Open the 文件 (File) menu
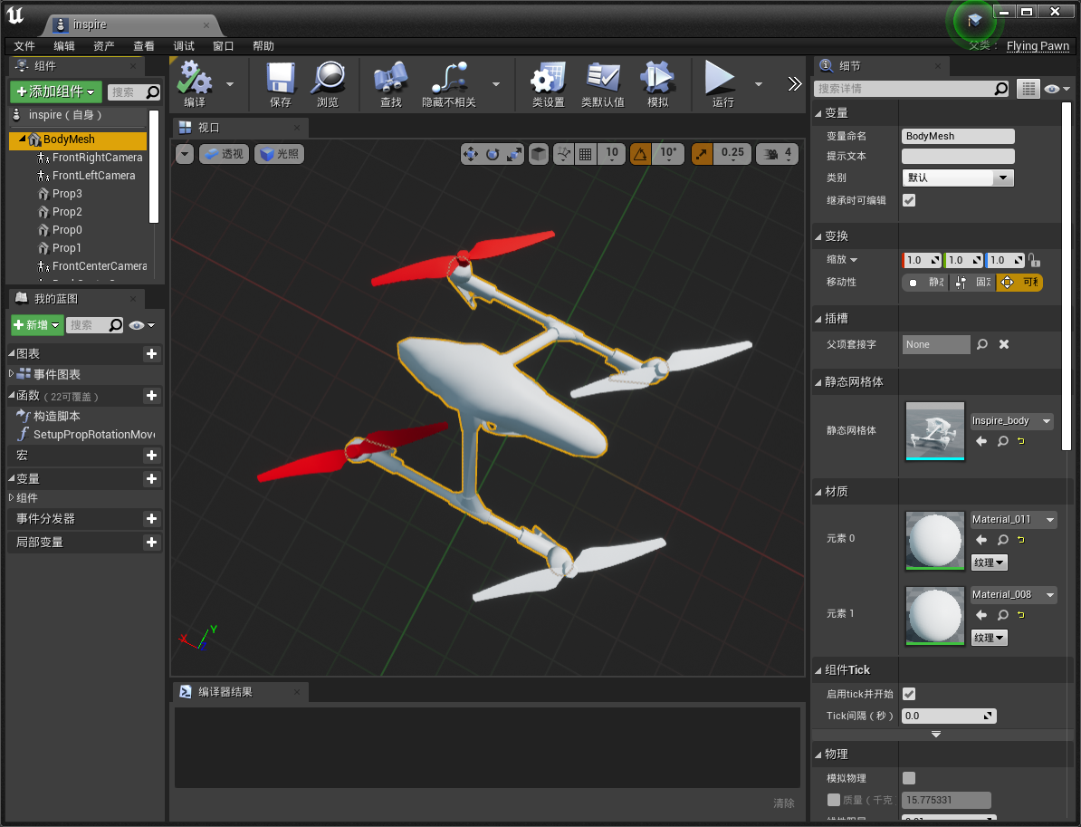This screenshot has height=827, width=1081. (x=24, y=46)
